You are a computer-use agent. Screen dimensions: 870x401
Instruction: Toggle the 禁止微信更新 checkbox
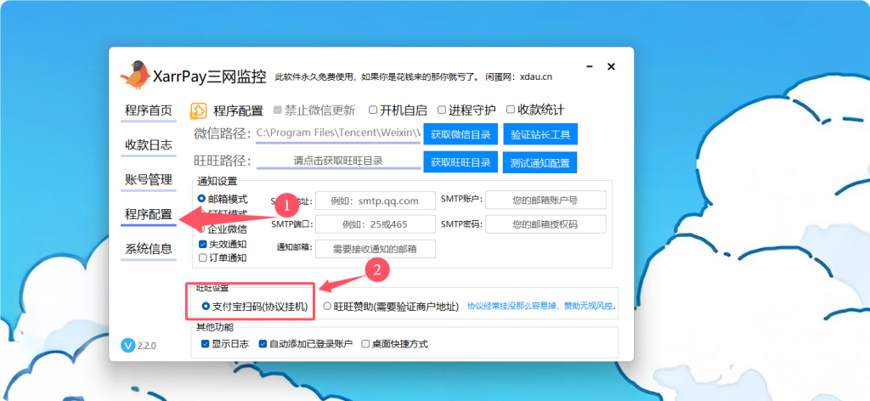278,110
